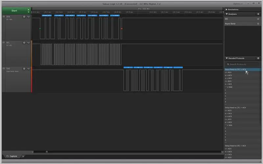The height and width of the screenshot is (164, 263).
Task: Click the green I2C start-condition marker on SDA
Action: [40, 29]
